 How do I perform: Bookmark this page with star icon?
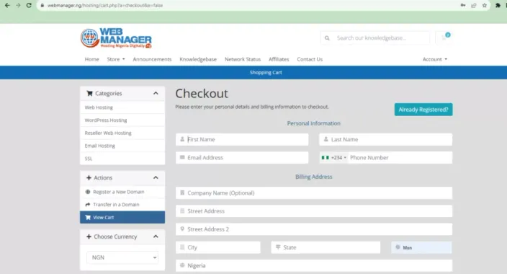pos(485,5)
